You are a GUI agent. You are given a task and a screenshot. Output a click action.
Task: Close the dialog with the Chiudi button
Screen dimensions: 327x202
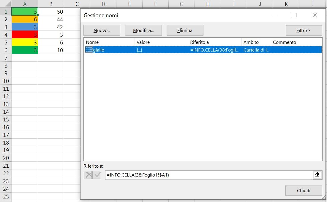304,190
